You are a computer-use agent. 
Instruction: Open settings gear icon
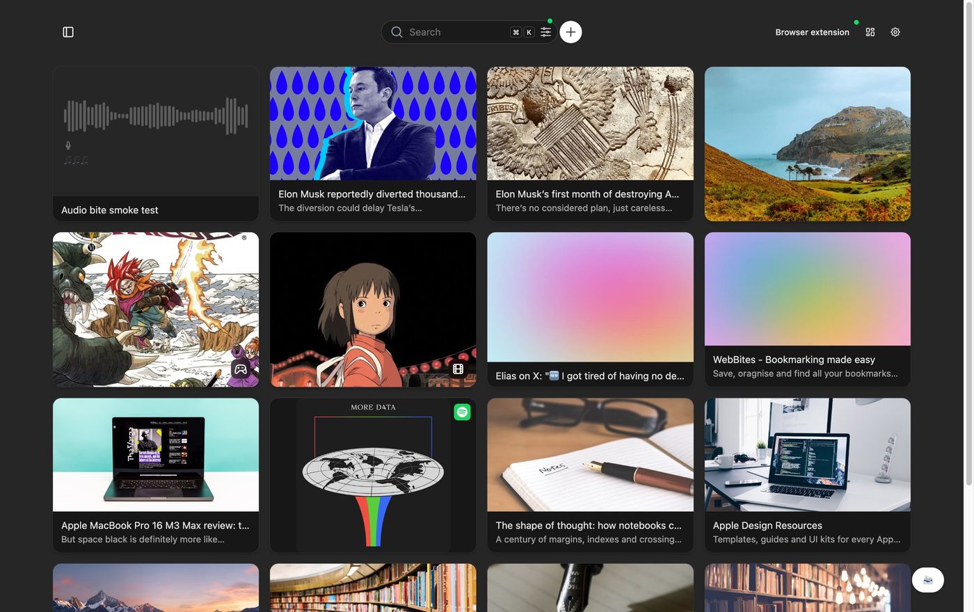click(x=895, y=32)
